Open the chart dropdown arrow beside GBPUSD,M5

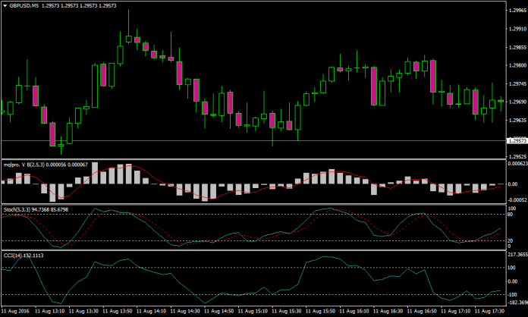[4, 5]
